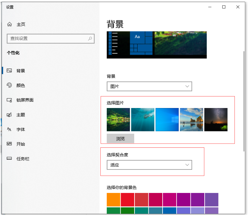Open Lock screen via monitor icon
This screenshot has height=215, width=248.
9,100
